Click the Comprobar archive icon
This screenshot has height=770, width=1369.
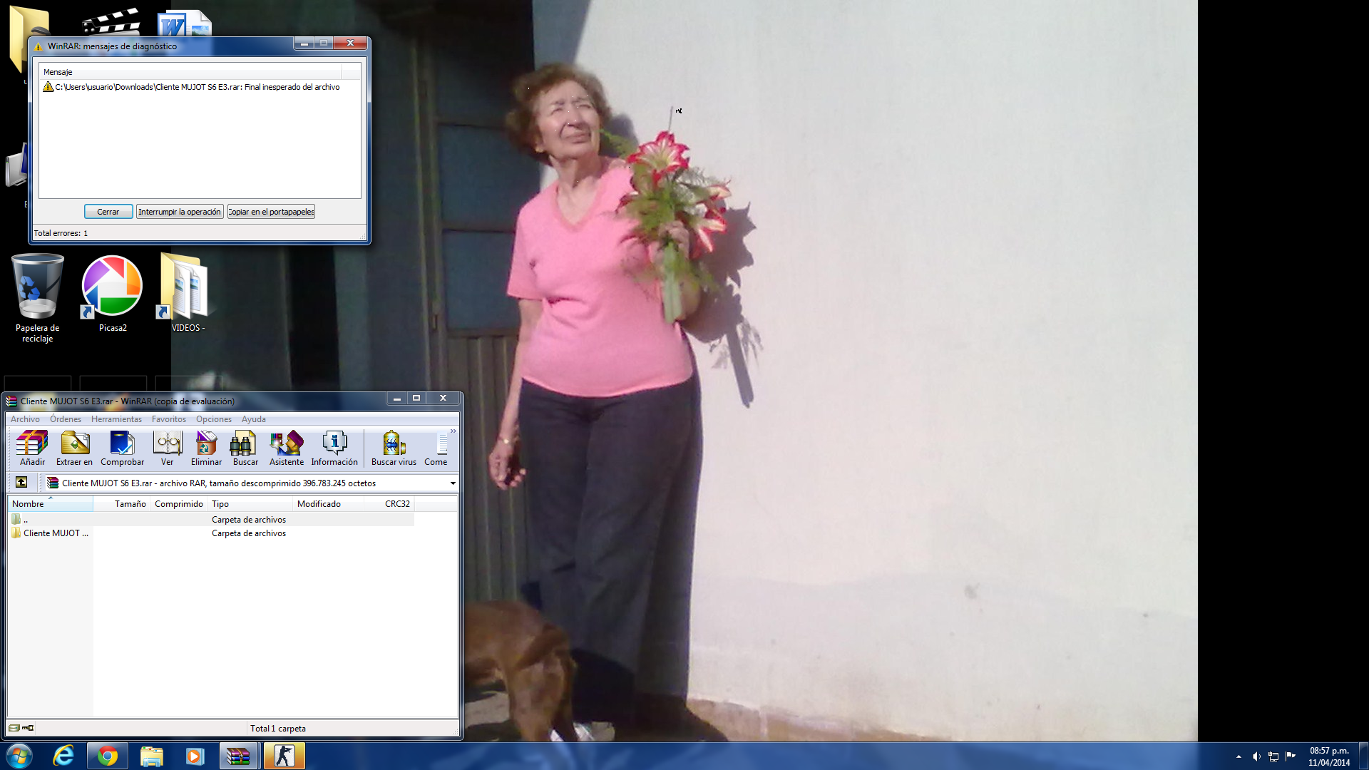[122, 448]
